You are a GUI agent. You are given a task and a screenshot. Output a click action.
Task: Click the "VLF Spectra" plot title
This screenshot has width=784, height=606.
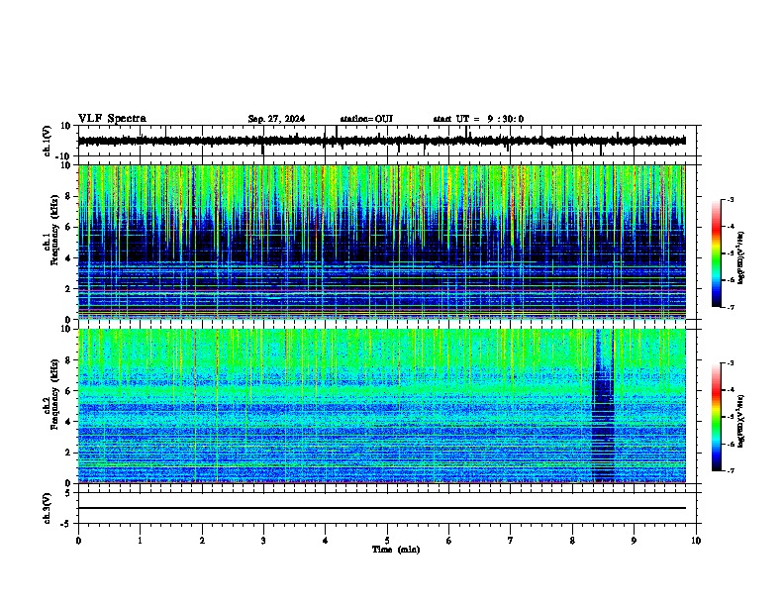pos(112,119)
